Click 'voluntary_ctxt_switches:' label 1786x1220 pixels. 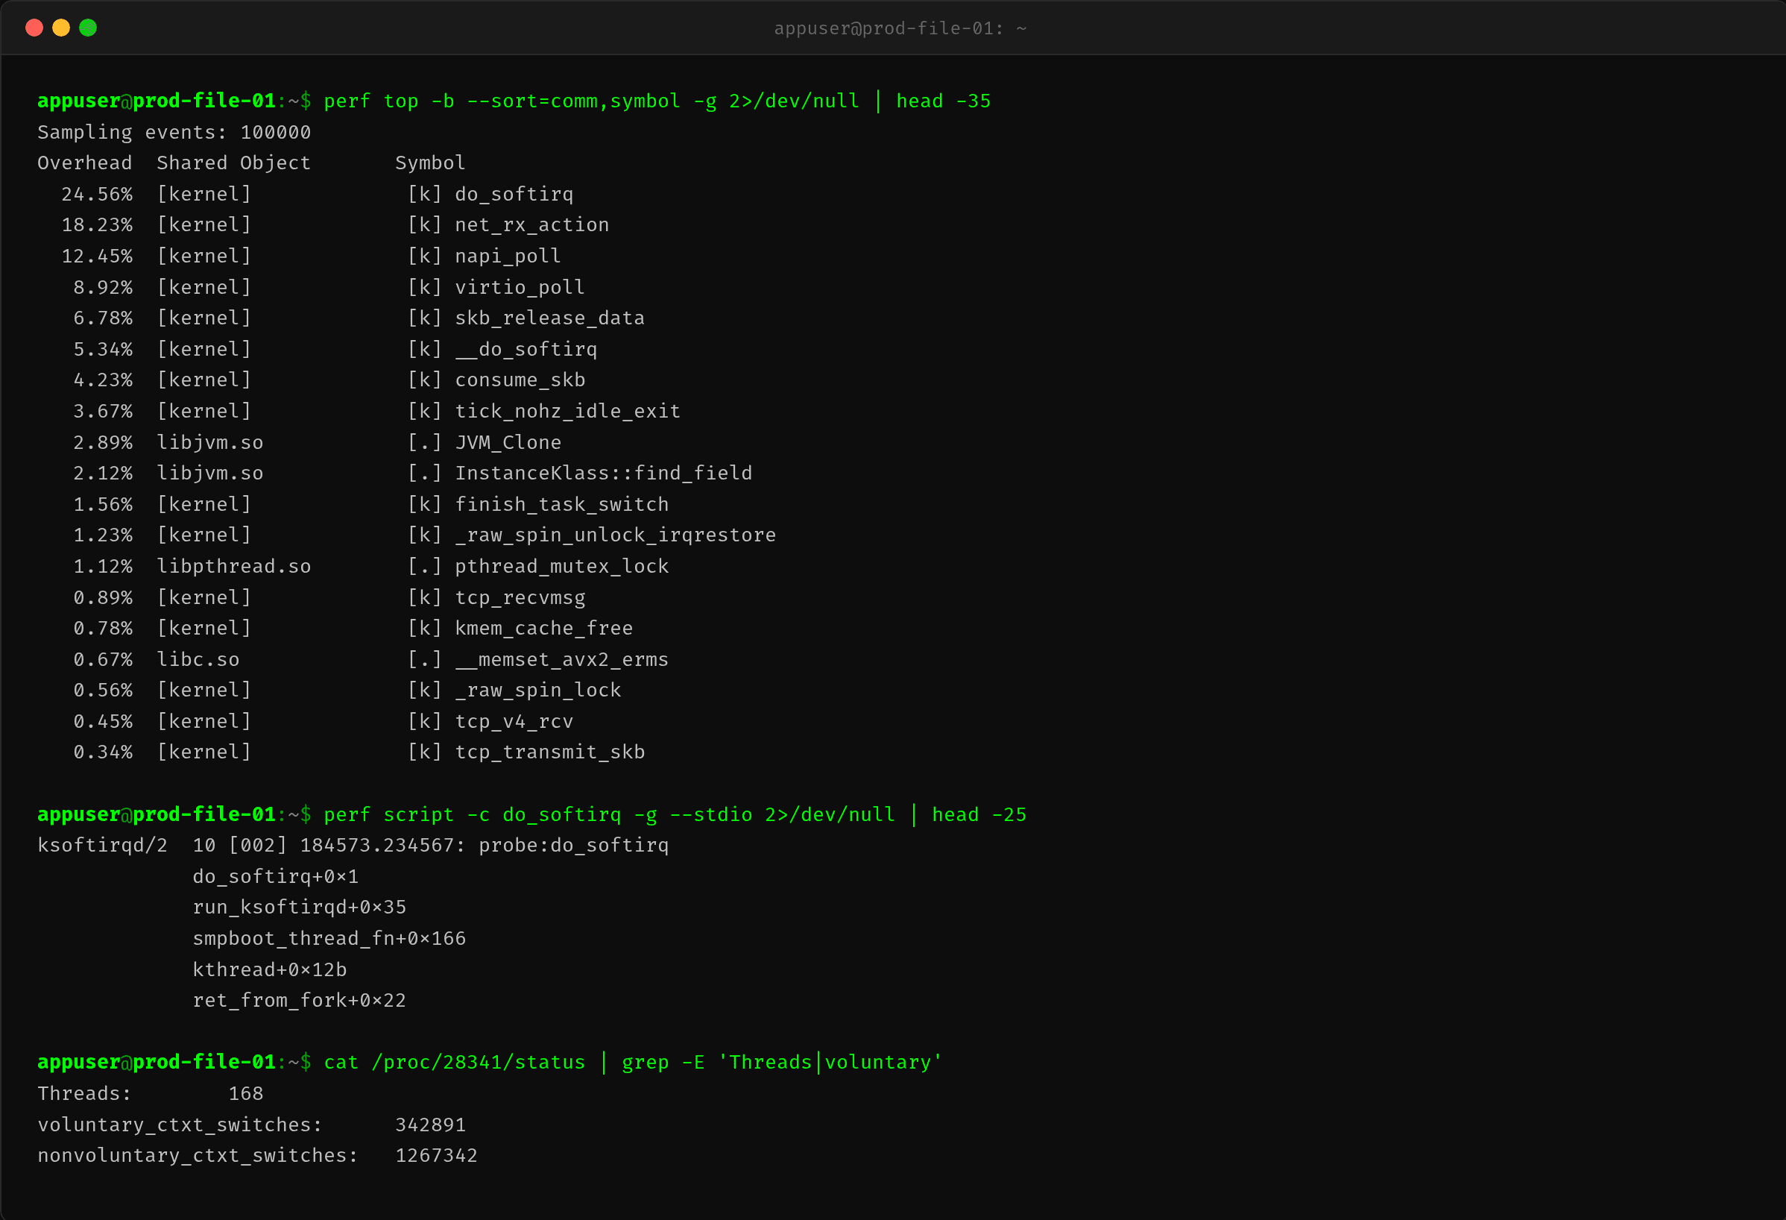(180, 1125)
